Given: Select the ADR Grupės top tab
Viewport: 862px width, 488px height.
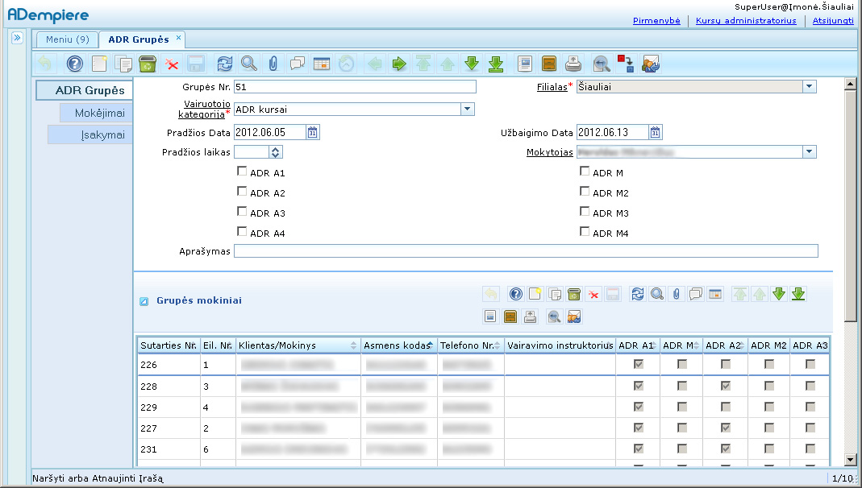Looking at the screenshot, I should click(x=139, y=39).
